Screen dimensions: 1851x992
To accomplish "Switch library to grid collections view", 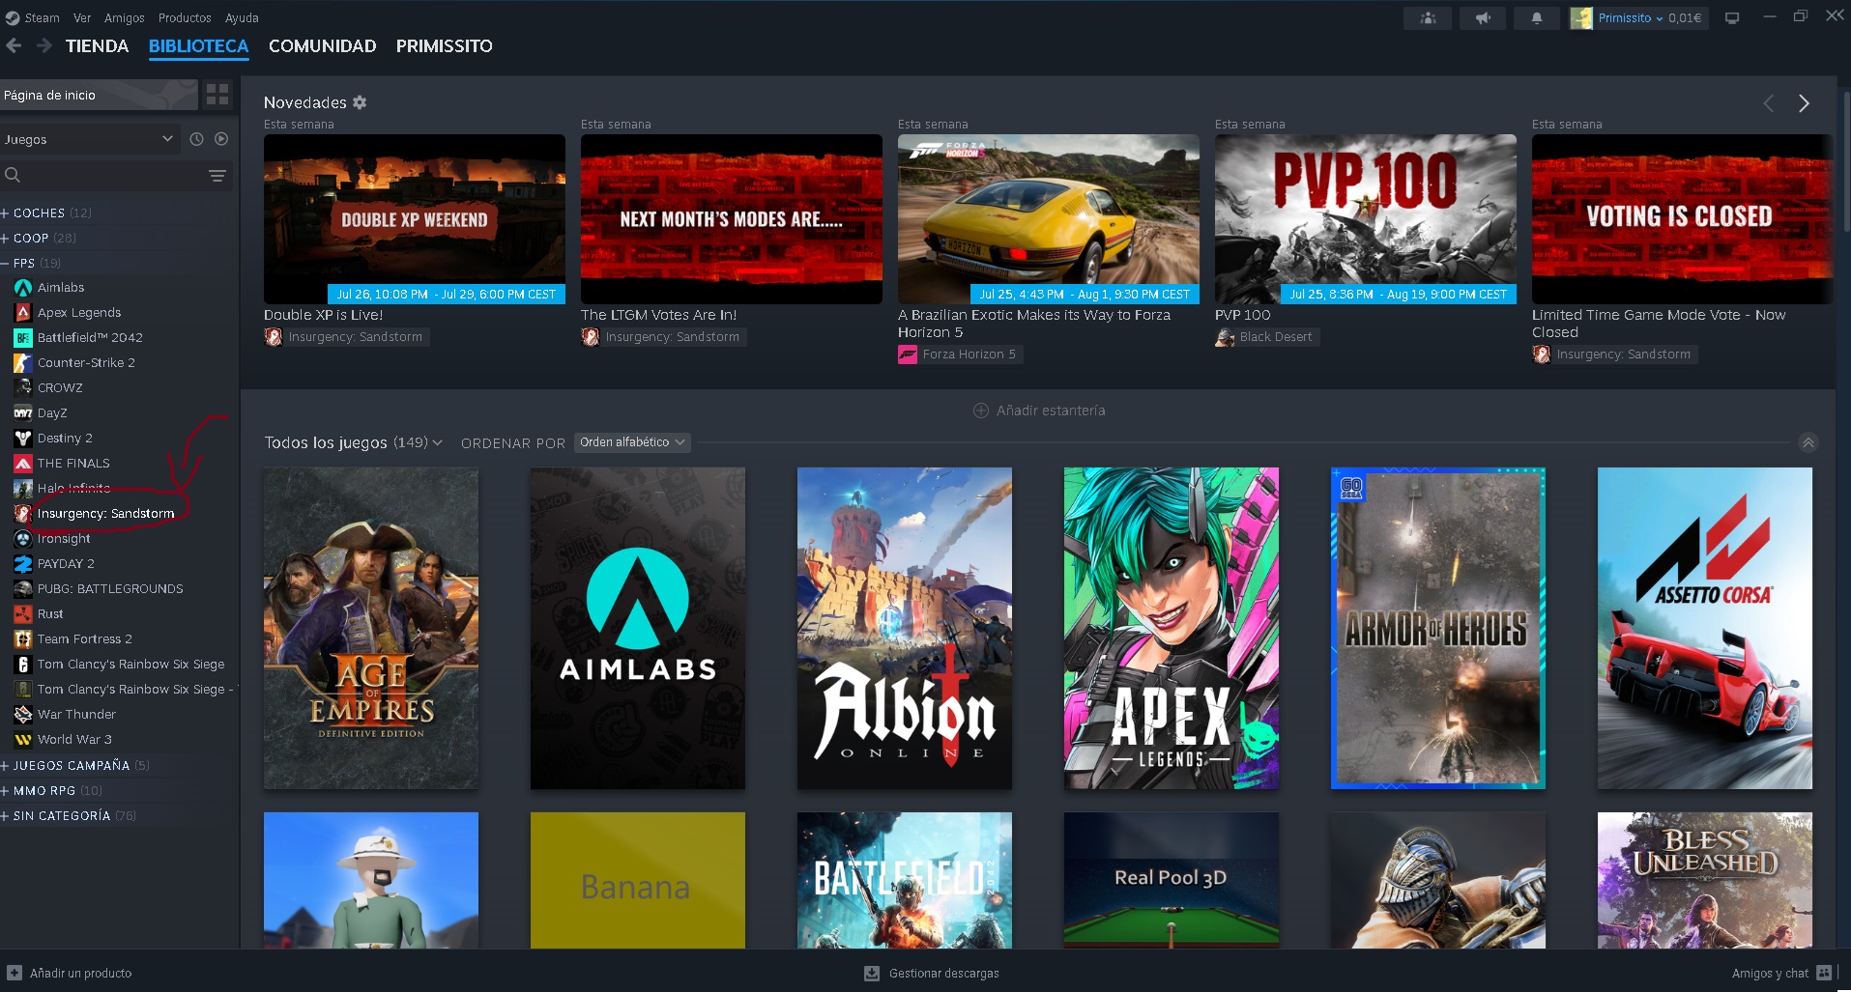I will pos(217,95).
